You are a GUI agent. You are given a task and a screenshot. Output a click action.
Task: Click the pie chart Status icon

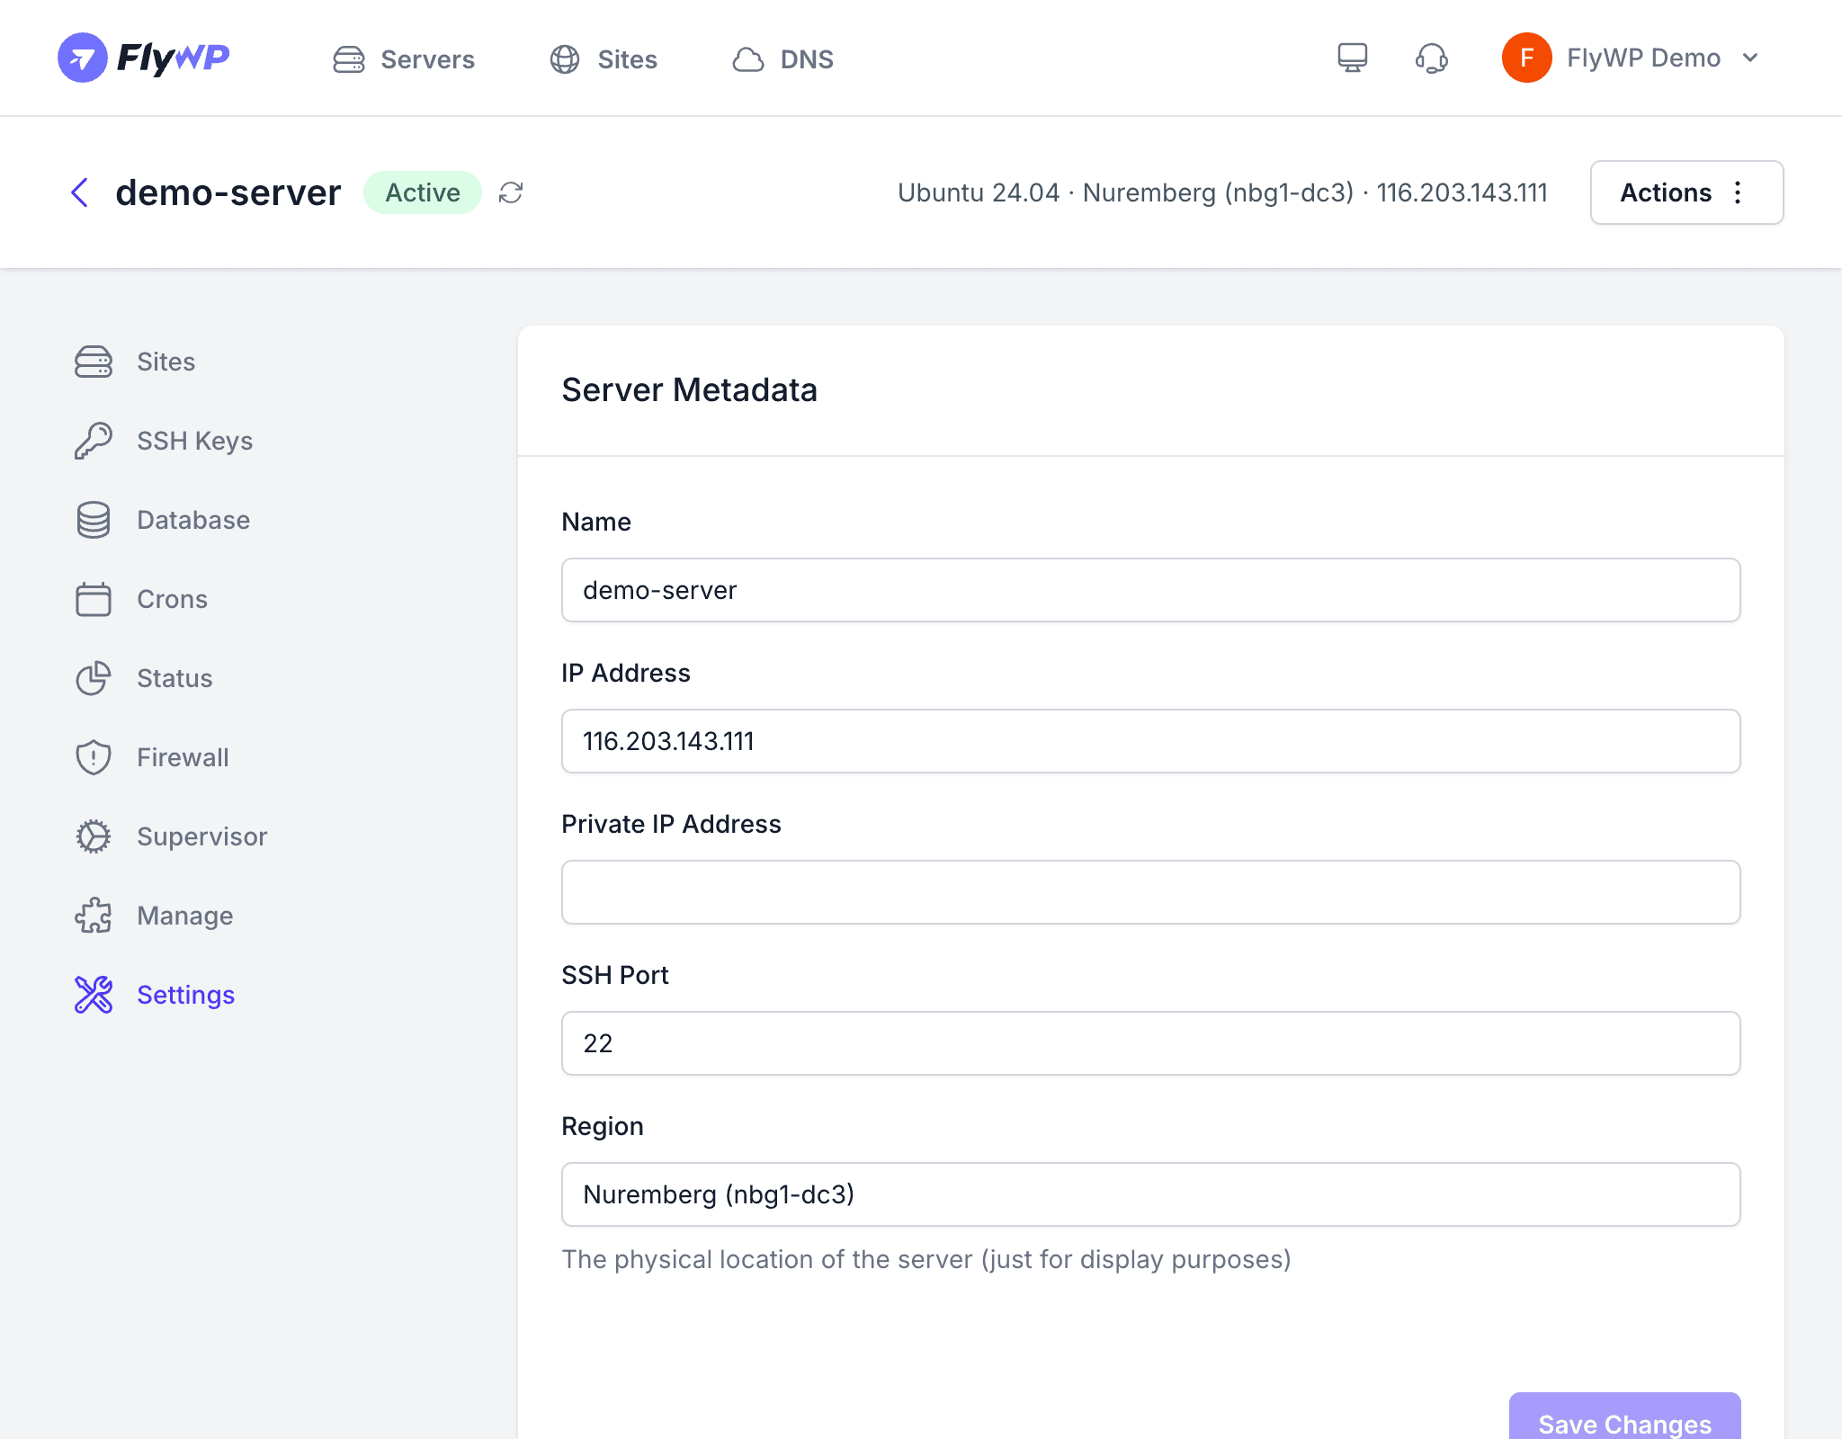click(94, 678)
